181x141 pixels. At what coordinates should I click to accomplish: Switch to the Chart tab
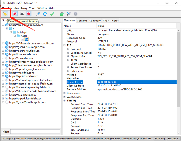click(106, 21)
